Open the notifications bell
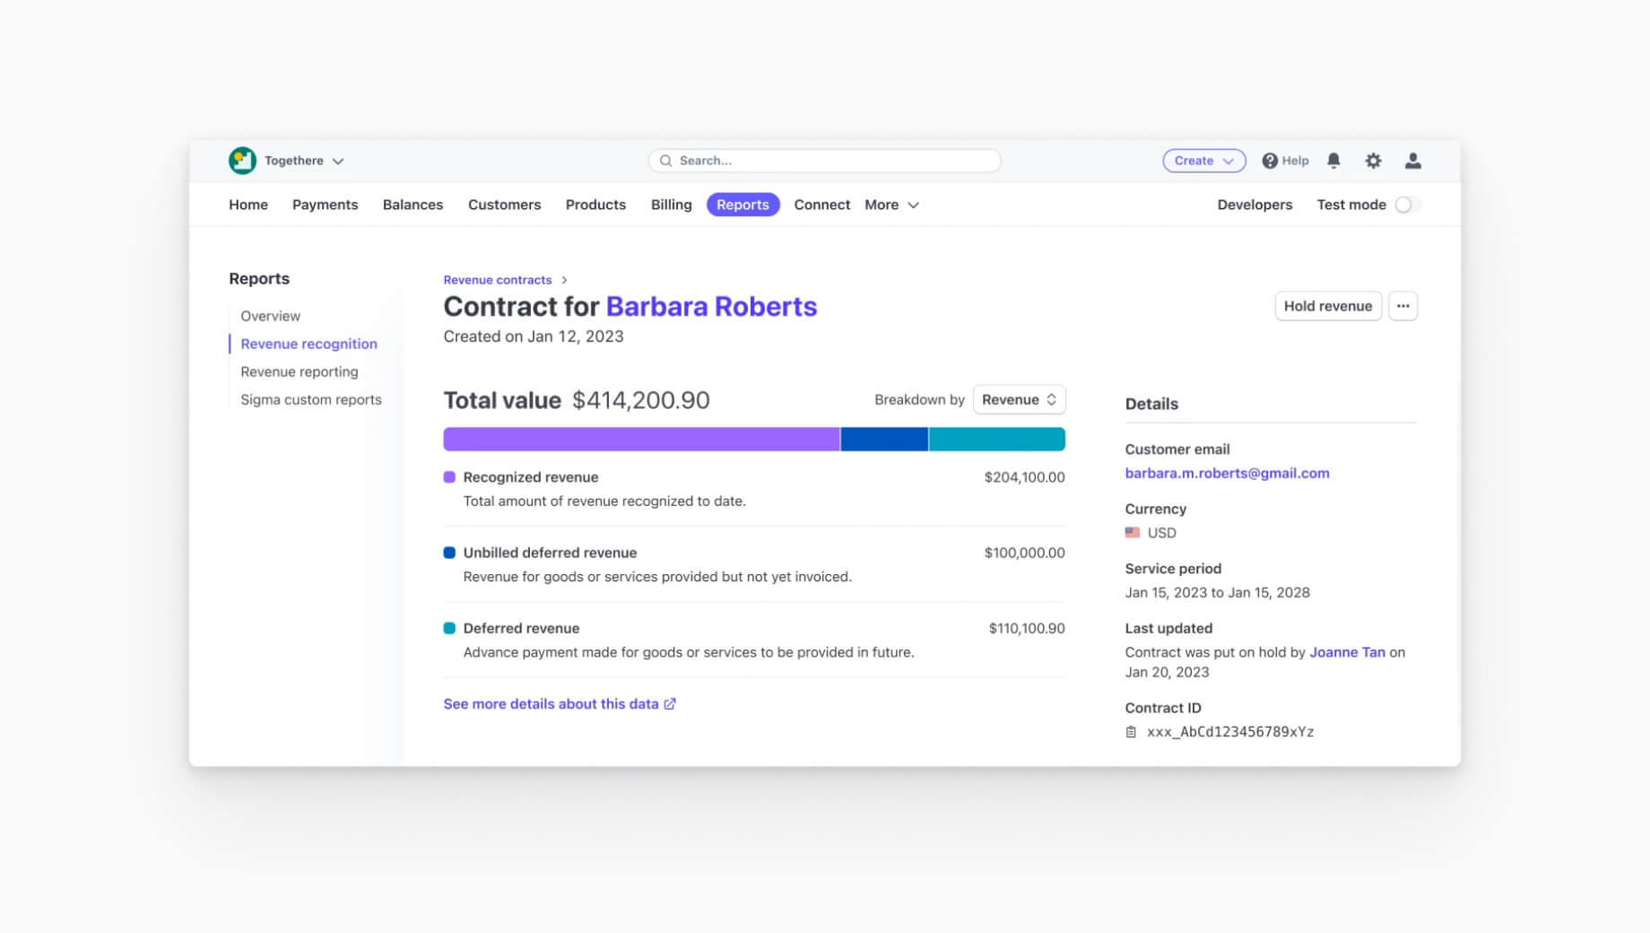The width and height of the screenshot is (1650, 933). [1333, 161]
